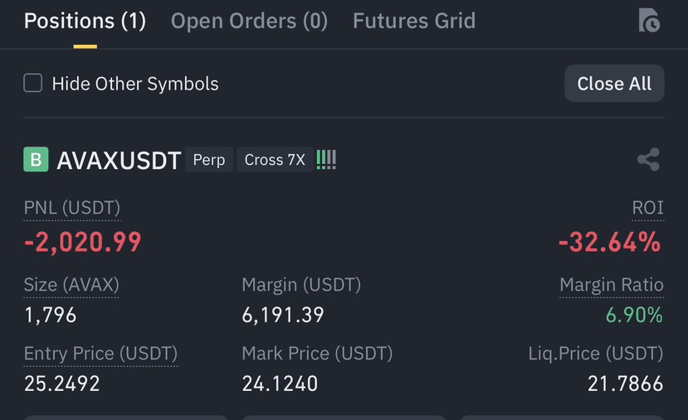Tap the Close All button
688x420 pixels.
click(x=614, y=84)
